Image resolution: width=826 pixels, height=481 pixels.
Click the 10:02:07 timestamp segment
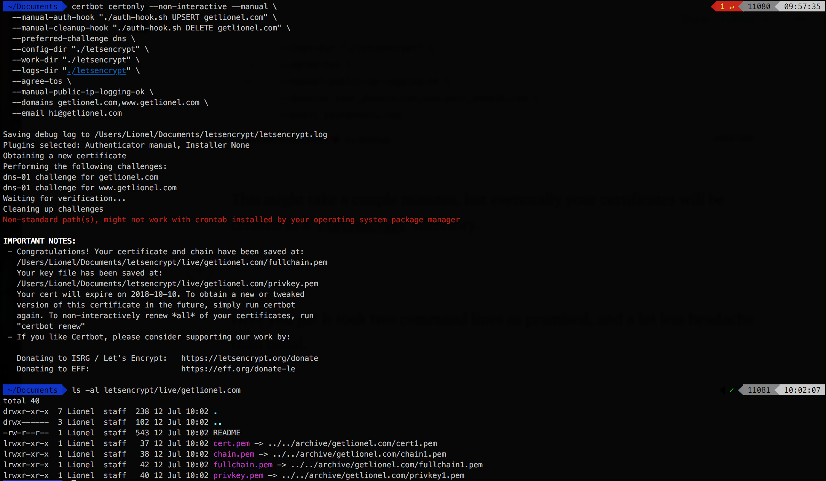tap(802, 390)
